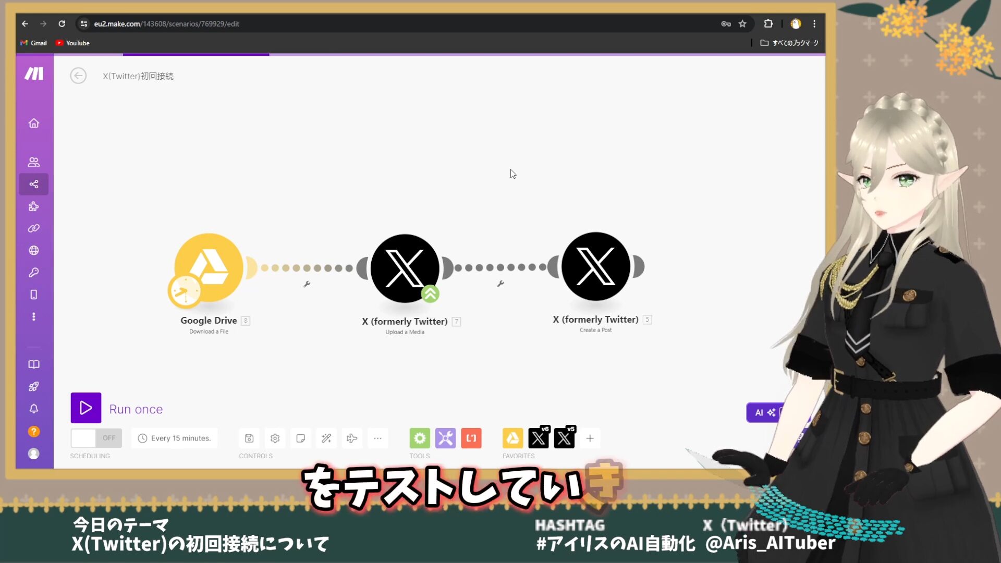Open the YouTube bookmark
The width and height of the screenshot is (1001, 563).
(x=72, y=43)
